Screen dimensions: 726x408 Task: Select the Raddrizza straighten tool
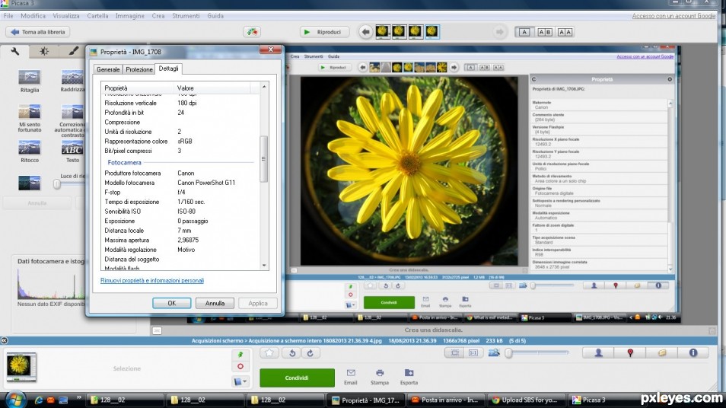72,81
